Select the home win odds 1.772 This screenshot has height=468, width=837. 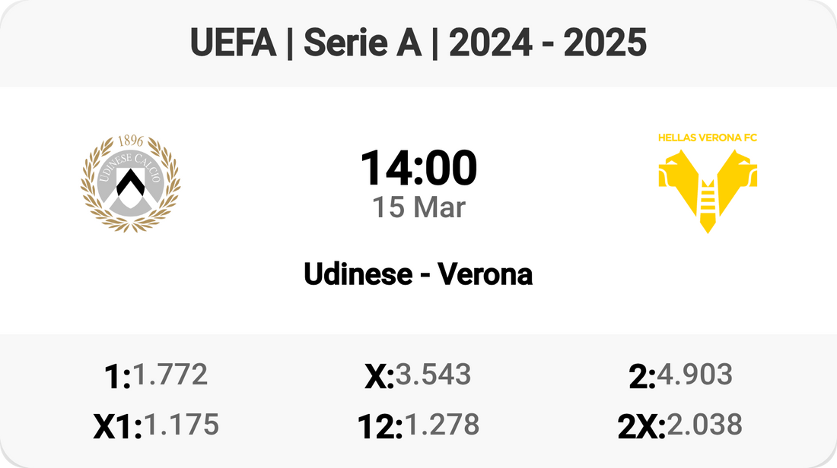tap(170, 374)
